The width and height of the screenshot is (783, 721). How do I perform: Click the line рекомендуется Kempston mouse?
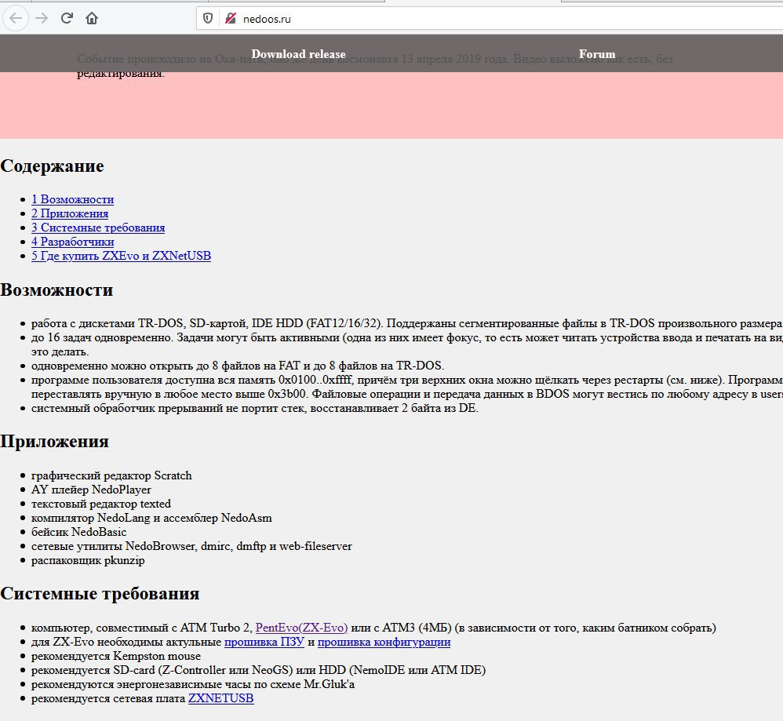pos(116,656)
